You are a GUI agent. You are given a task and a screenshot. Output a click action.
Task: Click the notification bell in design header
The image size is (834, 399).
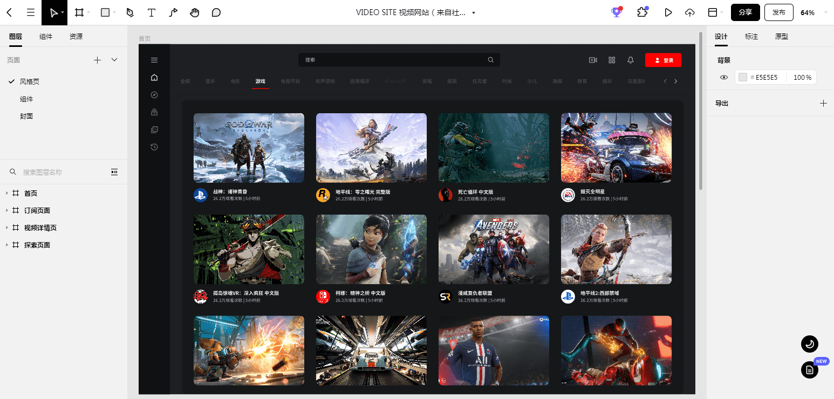coord(630,60)
